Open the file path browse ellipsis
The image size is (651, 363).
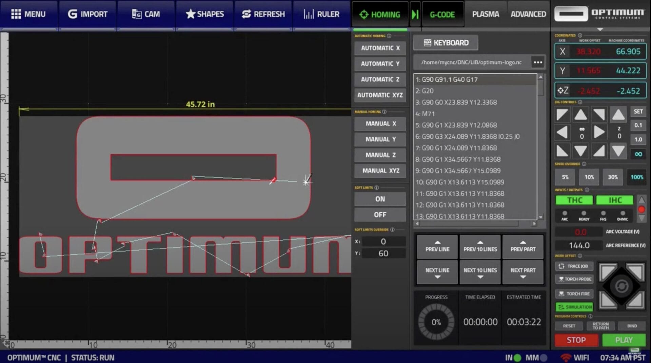click(x=538, y=62)
